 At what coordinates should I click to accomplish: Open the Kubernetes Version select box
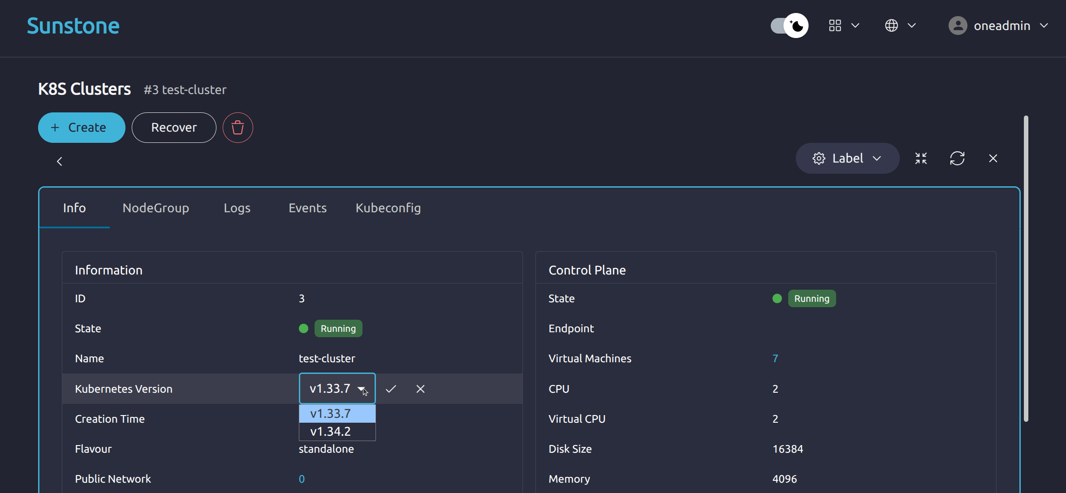(x=337, y=389)
